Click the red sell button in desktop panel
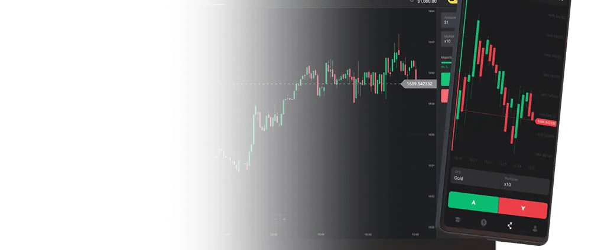 click(x=445, y=96)
